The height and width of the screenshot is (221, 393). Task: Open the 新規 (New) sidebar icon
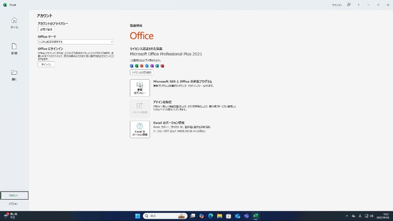coord(14,48)
